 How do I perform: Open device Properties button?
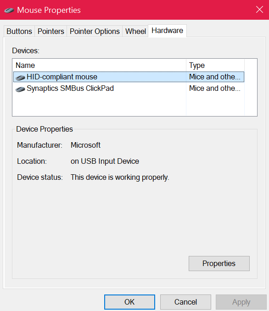click(x=219, y=263)
